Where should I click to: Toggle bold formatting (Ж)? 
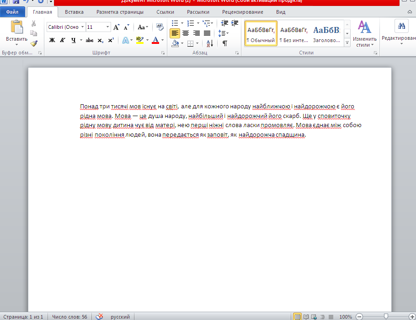(52, 40)
